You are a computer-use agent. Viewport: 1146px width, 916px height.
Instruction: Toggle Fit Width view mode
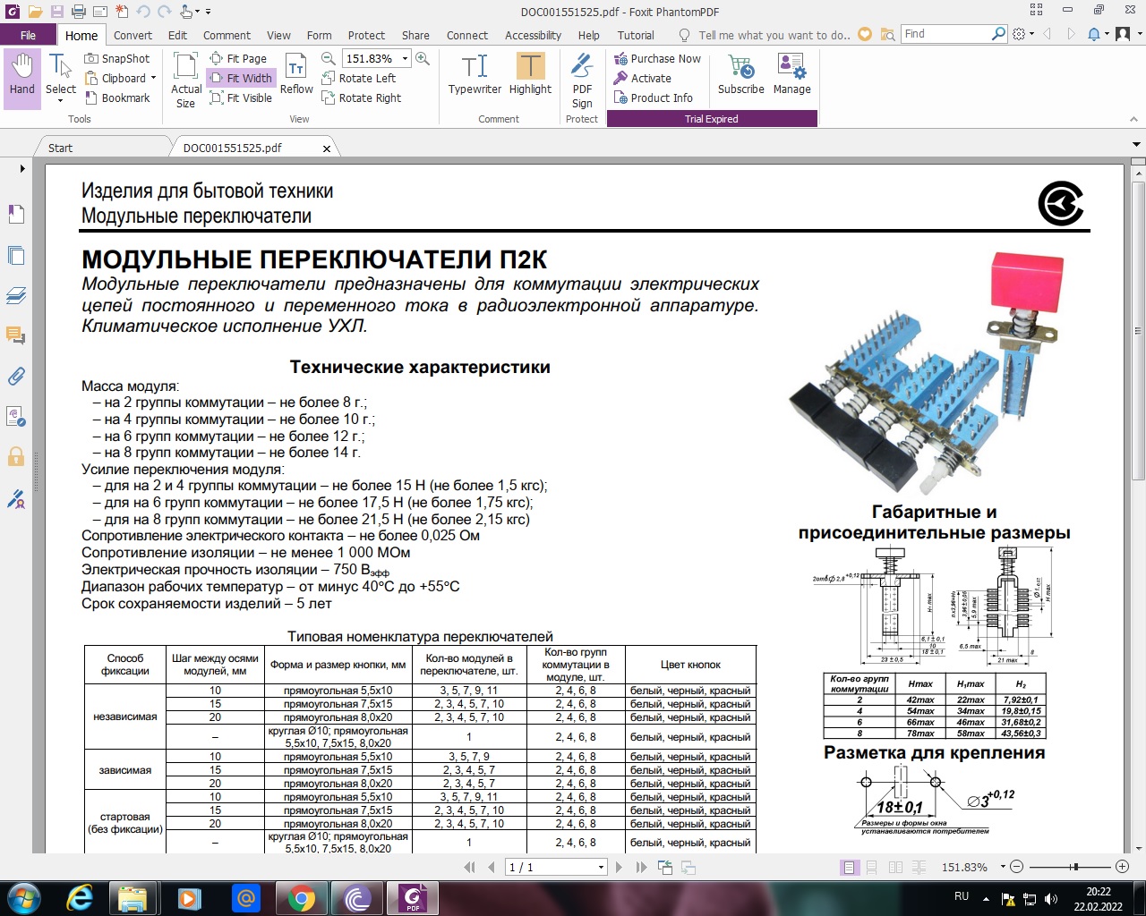tap(240, 79)
